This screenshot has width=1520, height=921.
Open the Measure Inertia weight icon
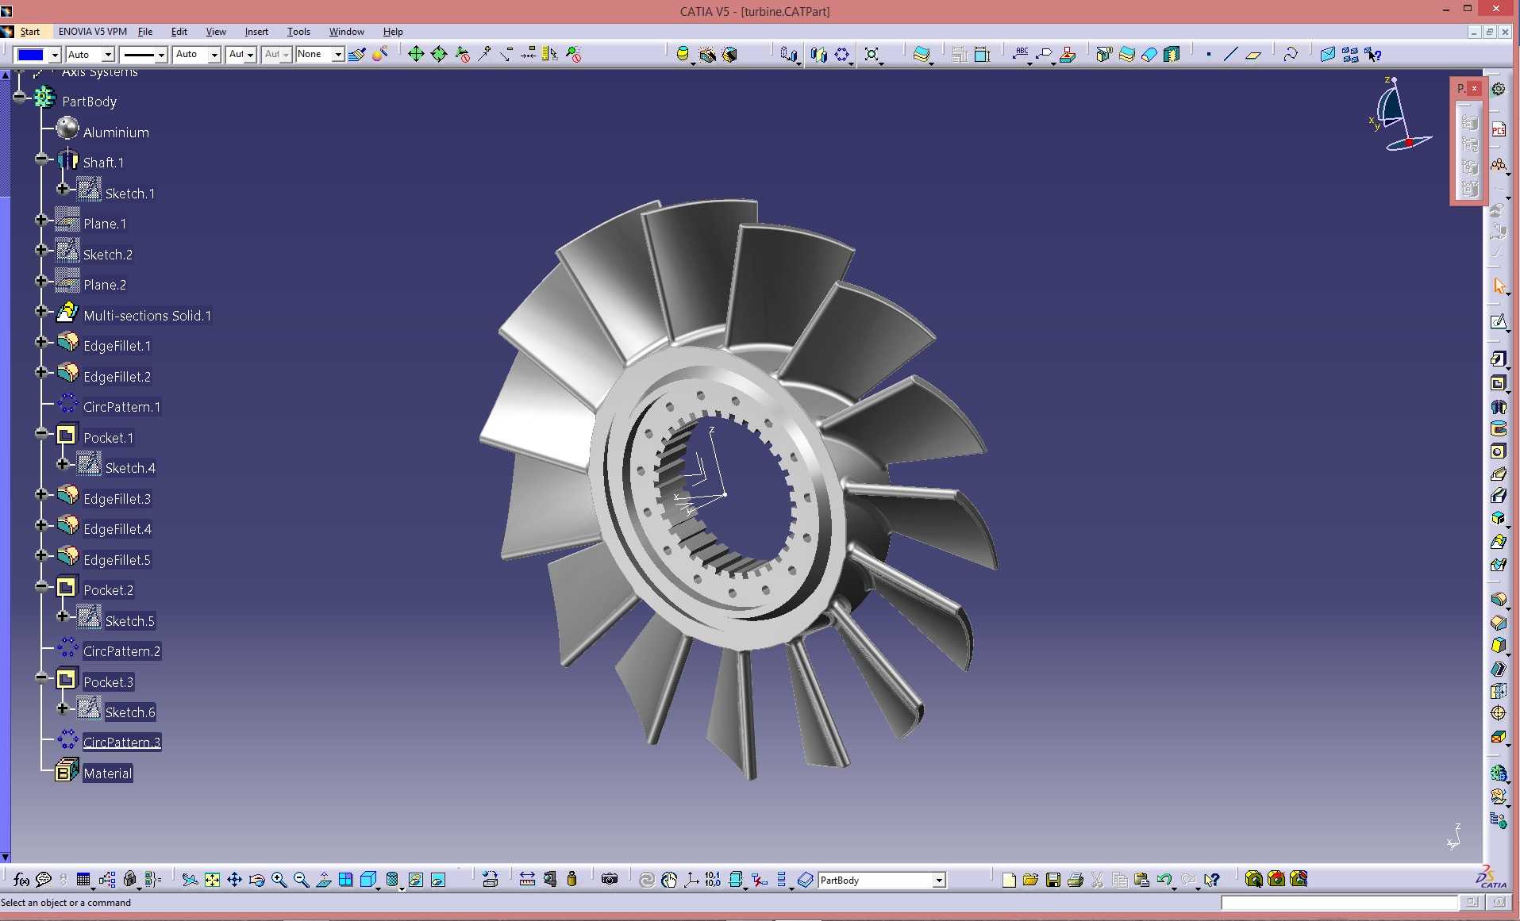click(571, 879)
